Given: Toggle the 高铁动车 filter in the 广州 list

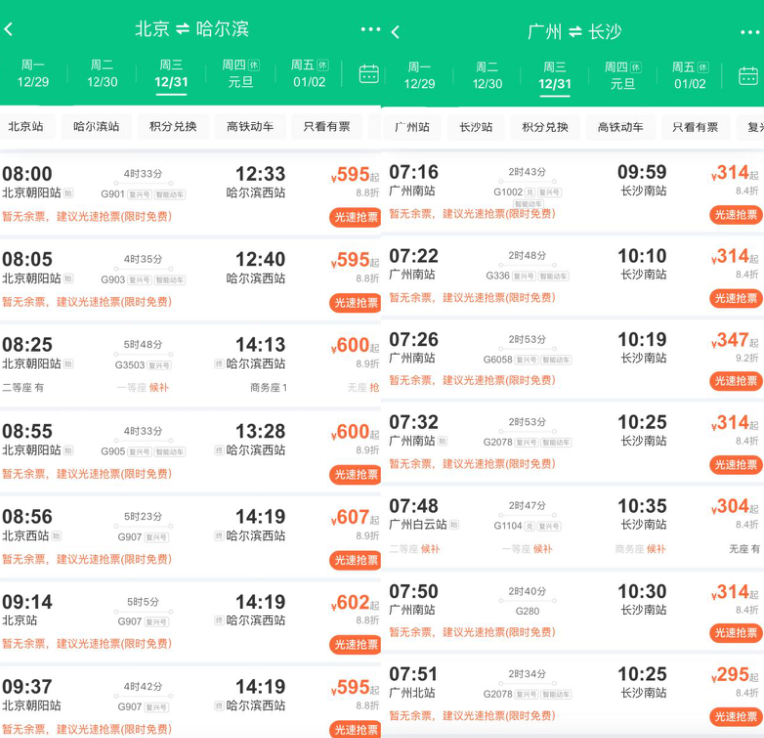Looking at the screenshot, I should (620, 127).
